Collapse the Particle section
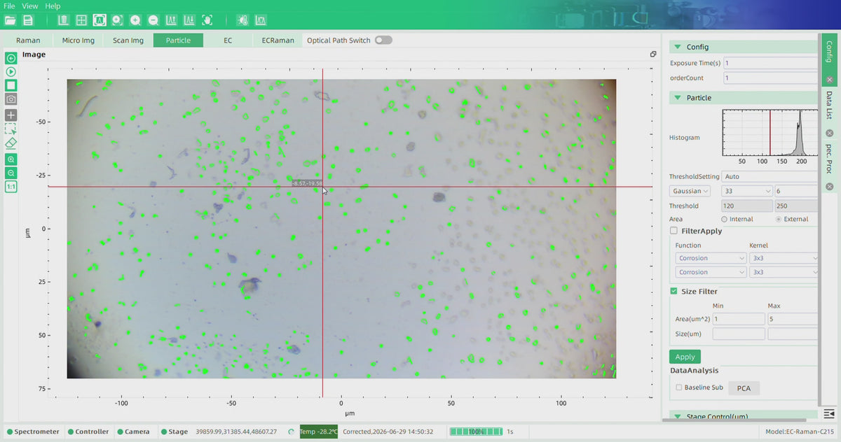Image resolution: width=841 pixels, height=442 pixels. click(677, 98)
